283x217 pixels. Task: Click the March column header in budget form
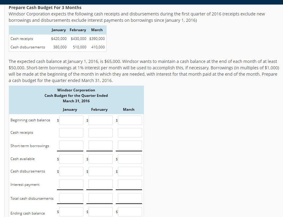coord(129,110)
